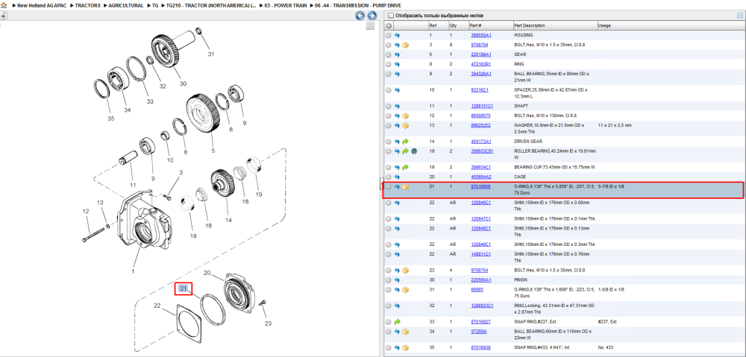Open 03 - POWER TRAIN breadcrumb
Image resolution: width=746 pixels, height=357 pixels.
tap(286, 5)
